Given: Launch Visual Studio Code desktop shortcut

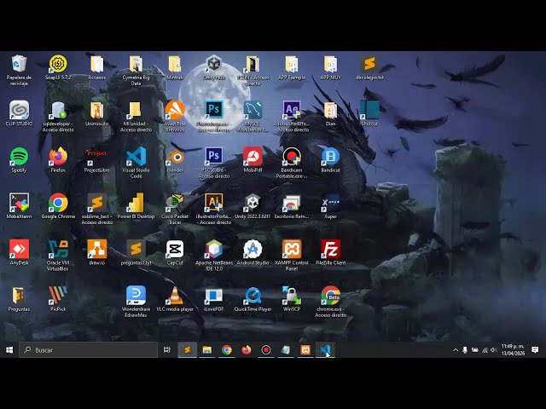Looking at the screenshot, I should [136, 163].
